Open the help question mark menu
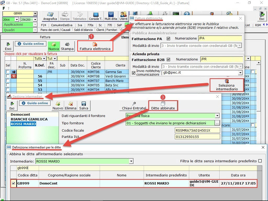The image size is (268, 201). click(x=8, y=8)
